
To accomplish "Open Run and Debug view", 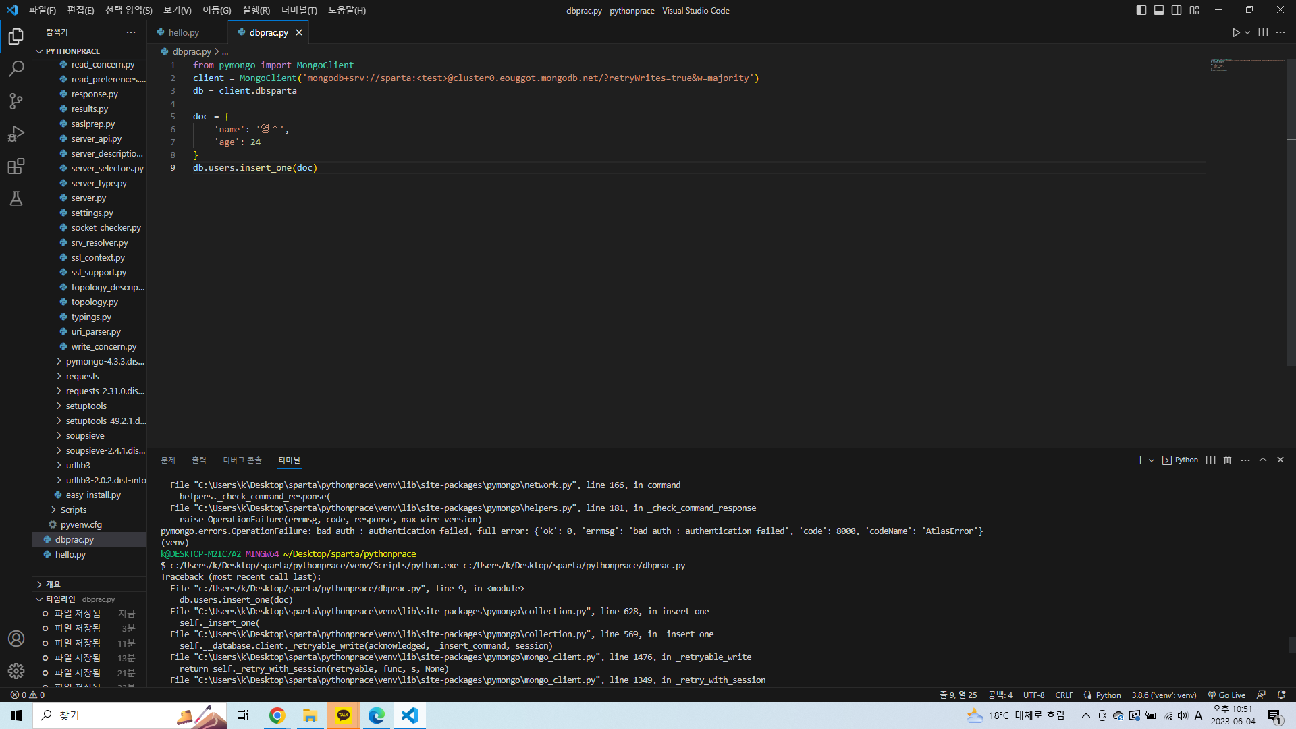I will click(16, 134).
